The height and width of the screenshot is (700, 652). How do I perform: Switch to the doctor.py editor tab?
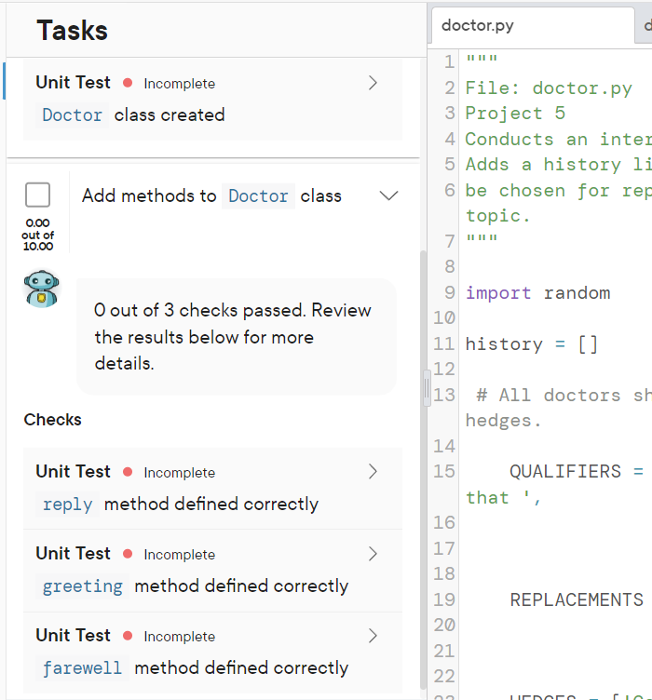point(477,25)
